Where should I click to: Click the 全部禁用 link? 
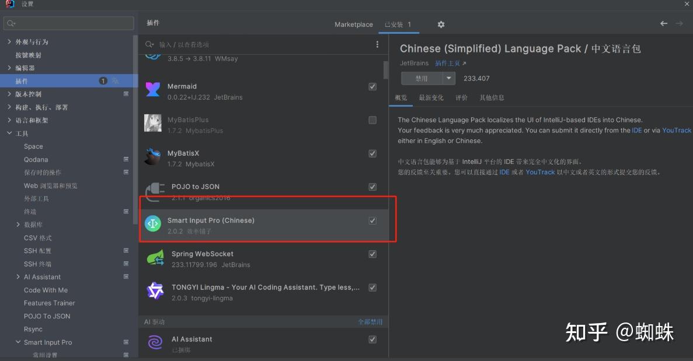370,322
